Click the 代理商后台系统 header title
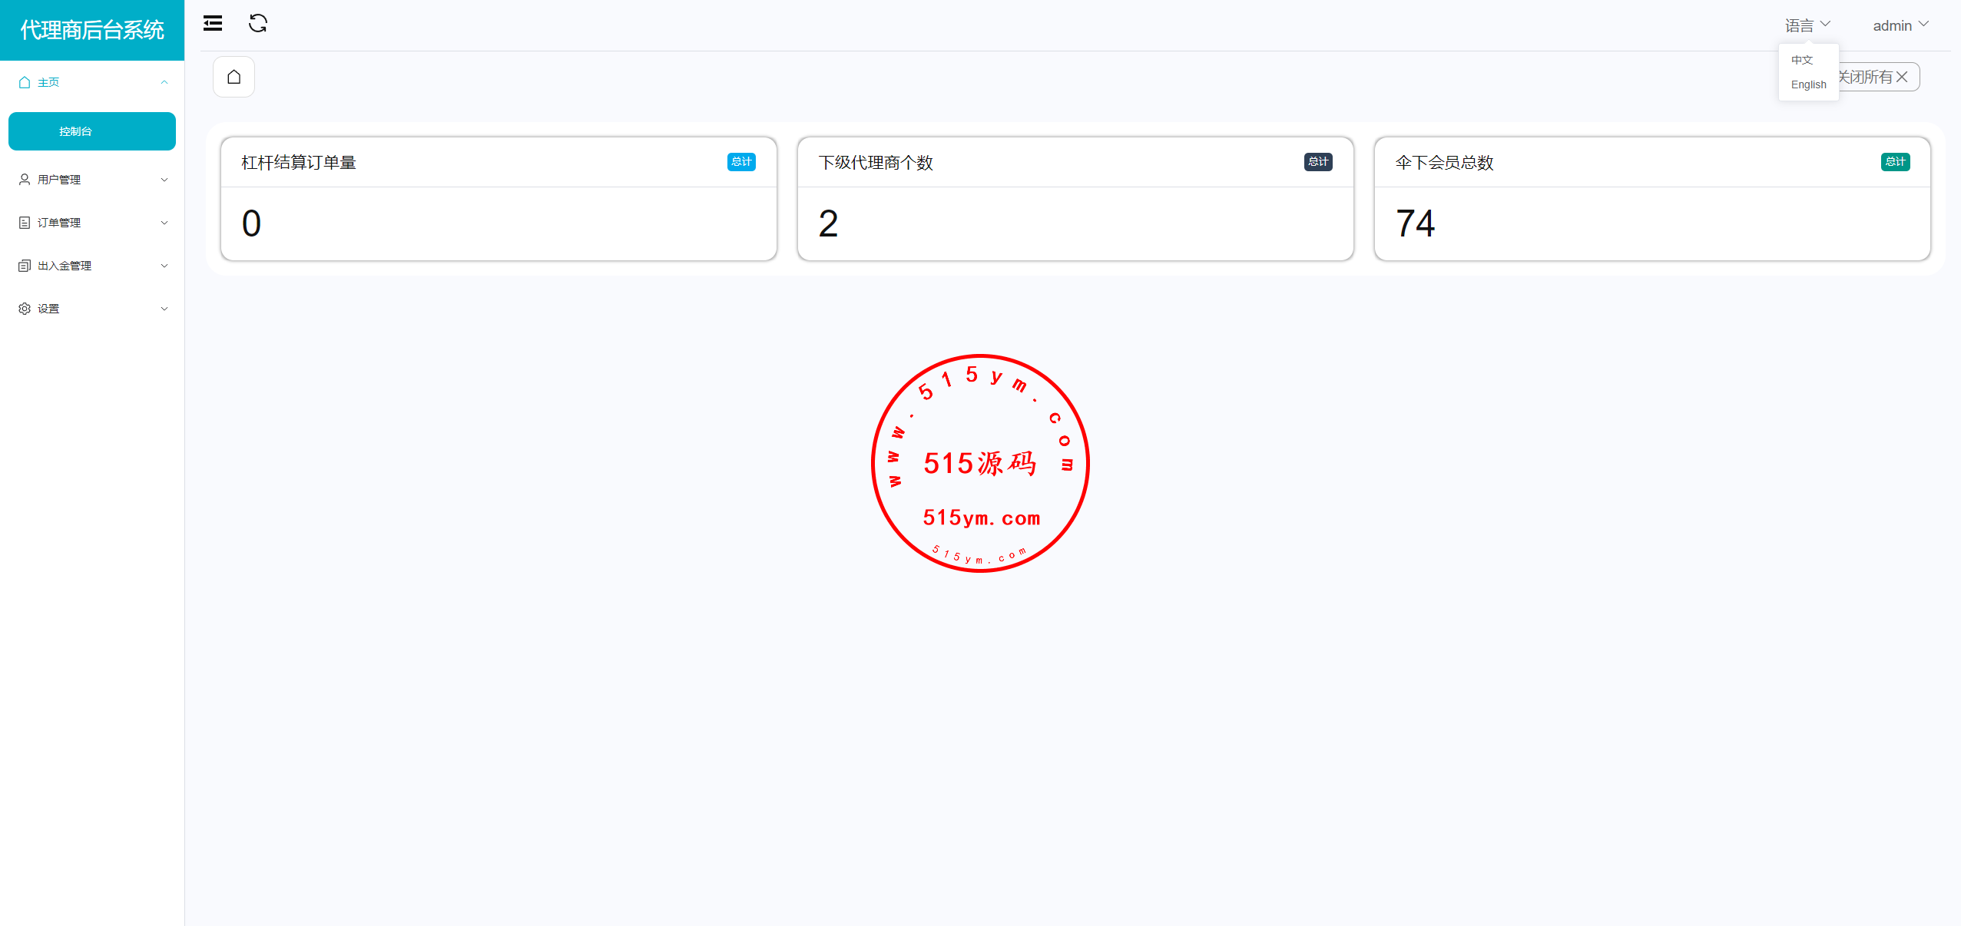1961x926 pixels. tap(91, 30)
